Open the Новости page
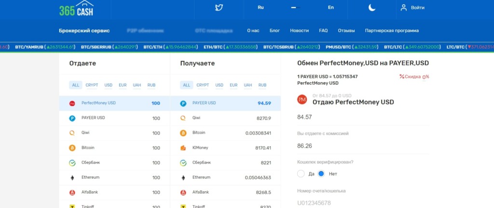The width and height of the screenshot is (494, 208). (299, 31)
